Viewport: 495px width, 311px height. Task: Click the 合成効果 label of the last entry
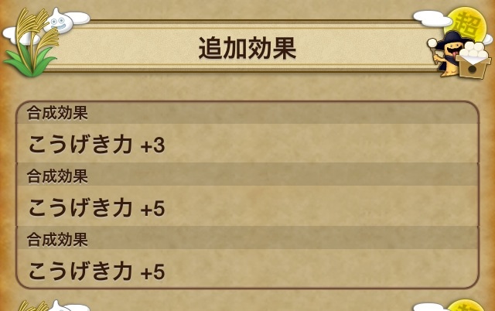point(57,239)
